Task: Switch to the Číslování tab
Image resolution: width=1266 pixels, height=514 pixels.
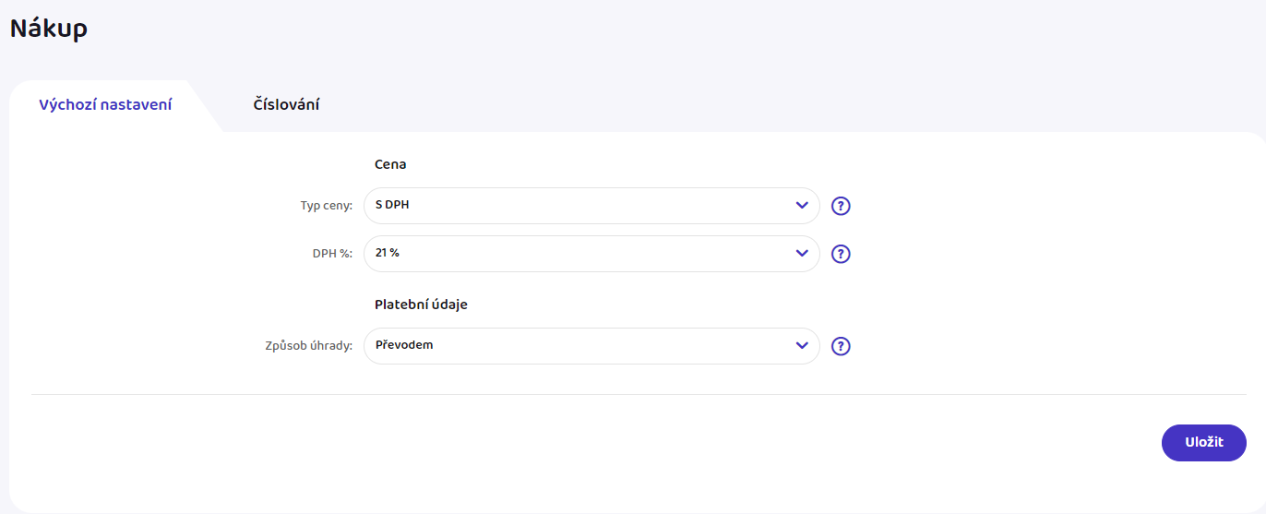Action: [286, 105]
